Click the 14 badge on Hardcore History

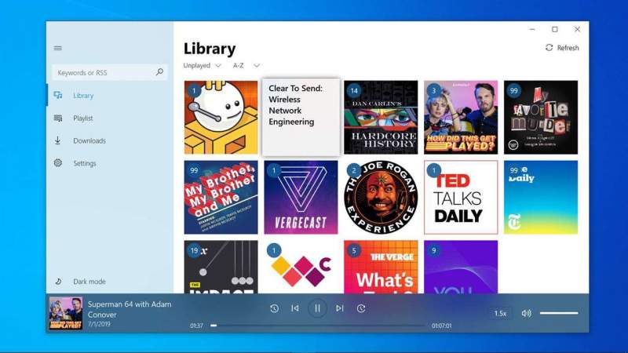point(354,90)
